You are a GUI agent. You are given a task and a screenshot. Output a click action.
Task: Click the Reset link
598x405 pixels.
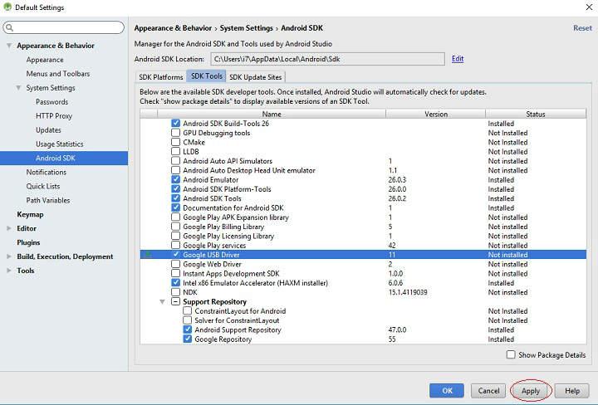[x=582, y=28]
